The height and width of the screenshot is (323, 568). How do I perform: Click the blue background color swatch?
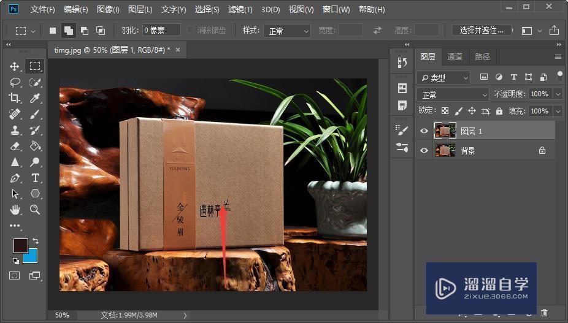(x=33, y=258)
